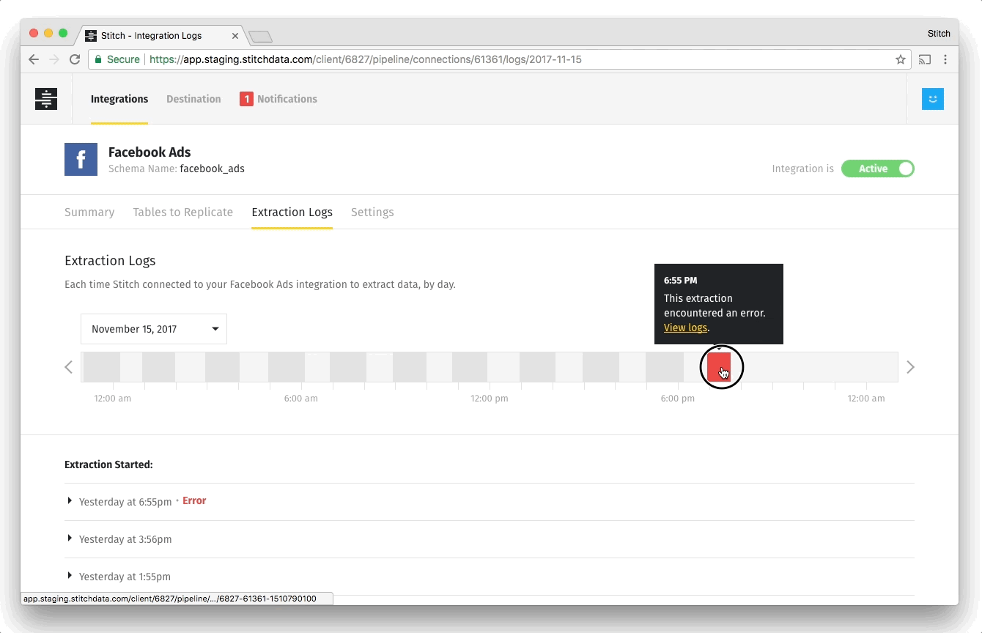
Task: Click the 6:55 PM tooltip heading
Action: coord(681,281)
